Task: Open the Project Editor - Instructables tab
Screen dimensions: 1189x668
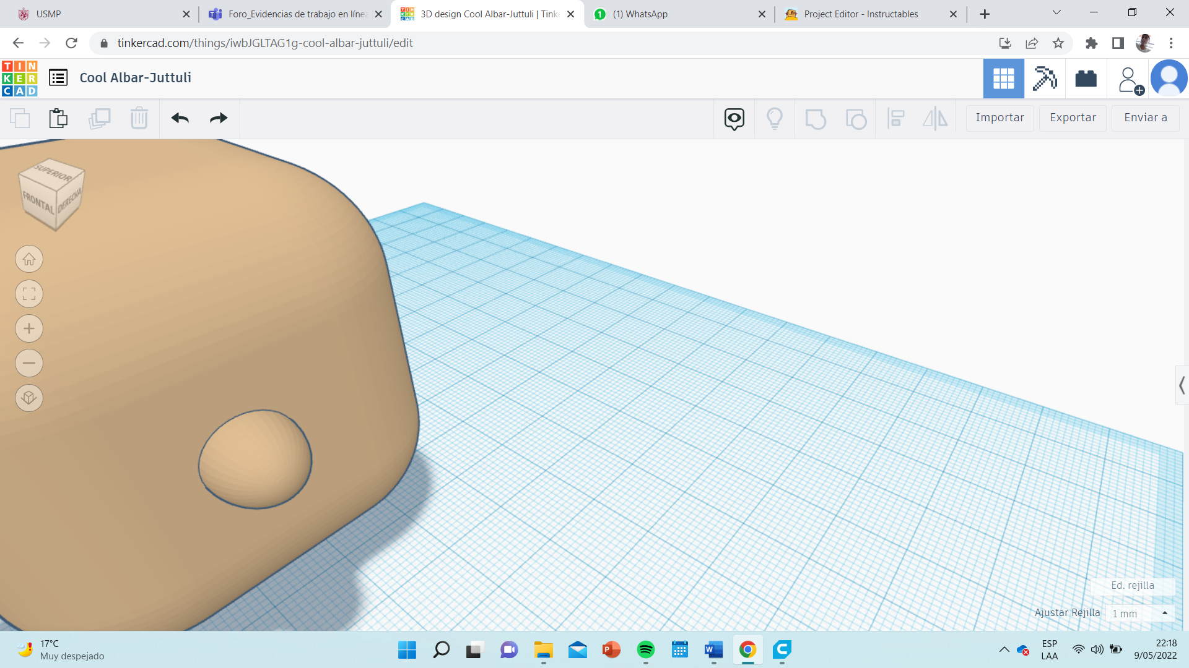Action: click(x=861, y=13)
